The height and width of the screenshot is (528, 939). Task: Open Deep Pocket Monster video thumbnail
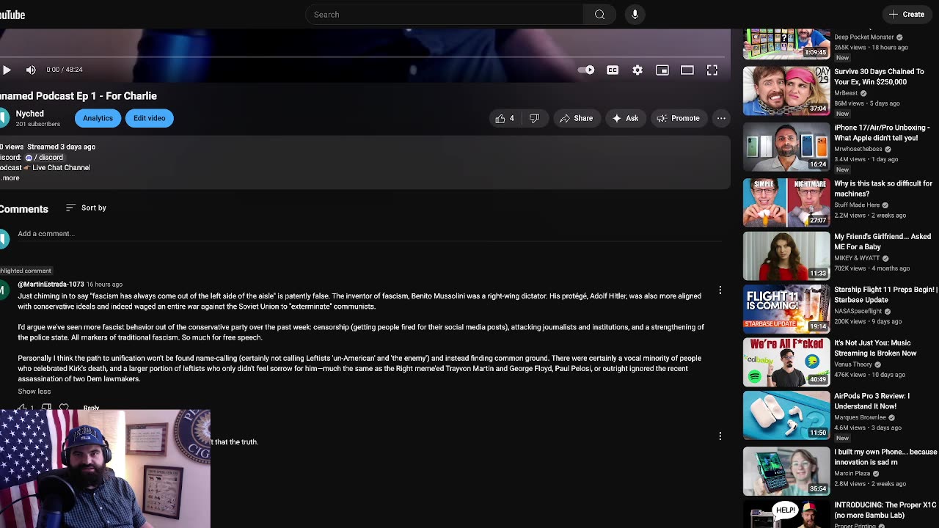786,44
